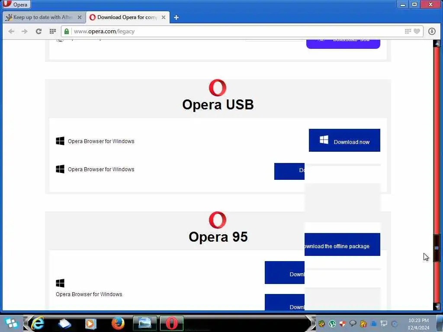Go back using the back arrow
The width and height of the screenshot is (443, 332).
[11, 31]
